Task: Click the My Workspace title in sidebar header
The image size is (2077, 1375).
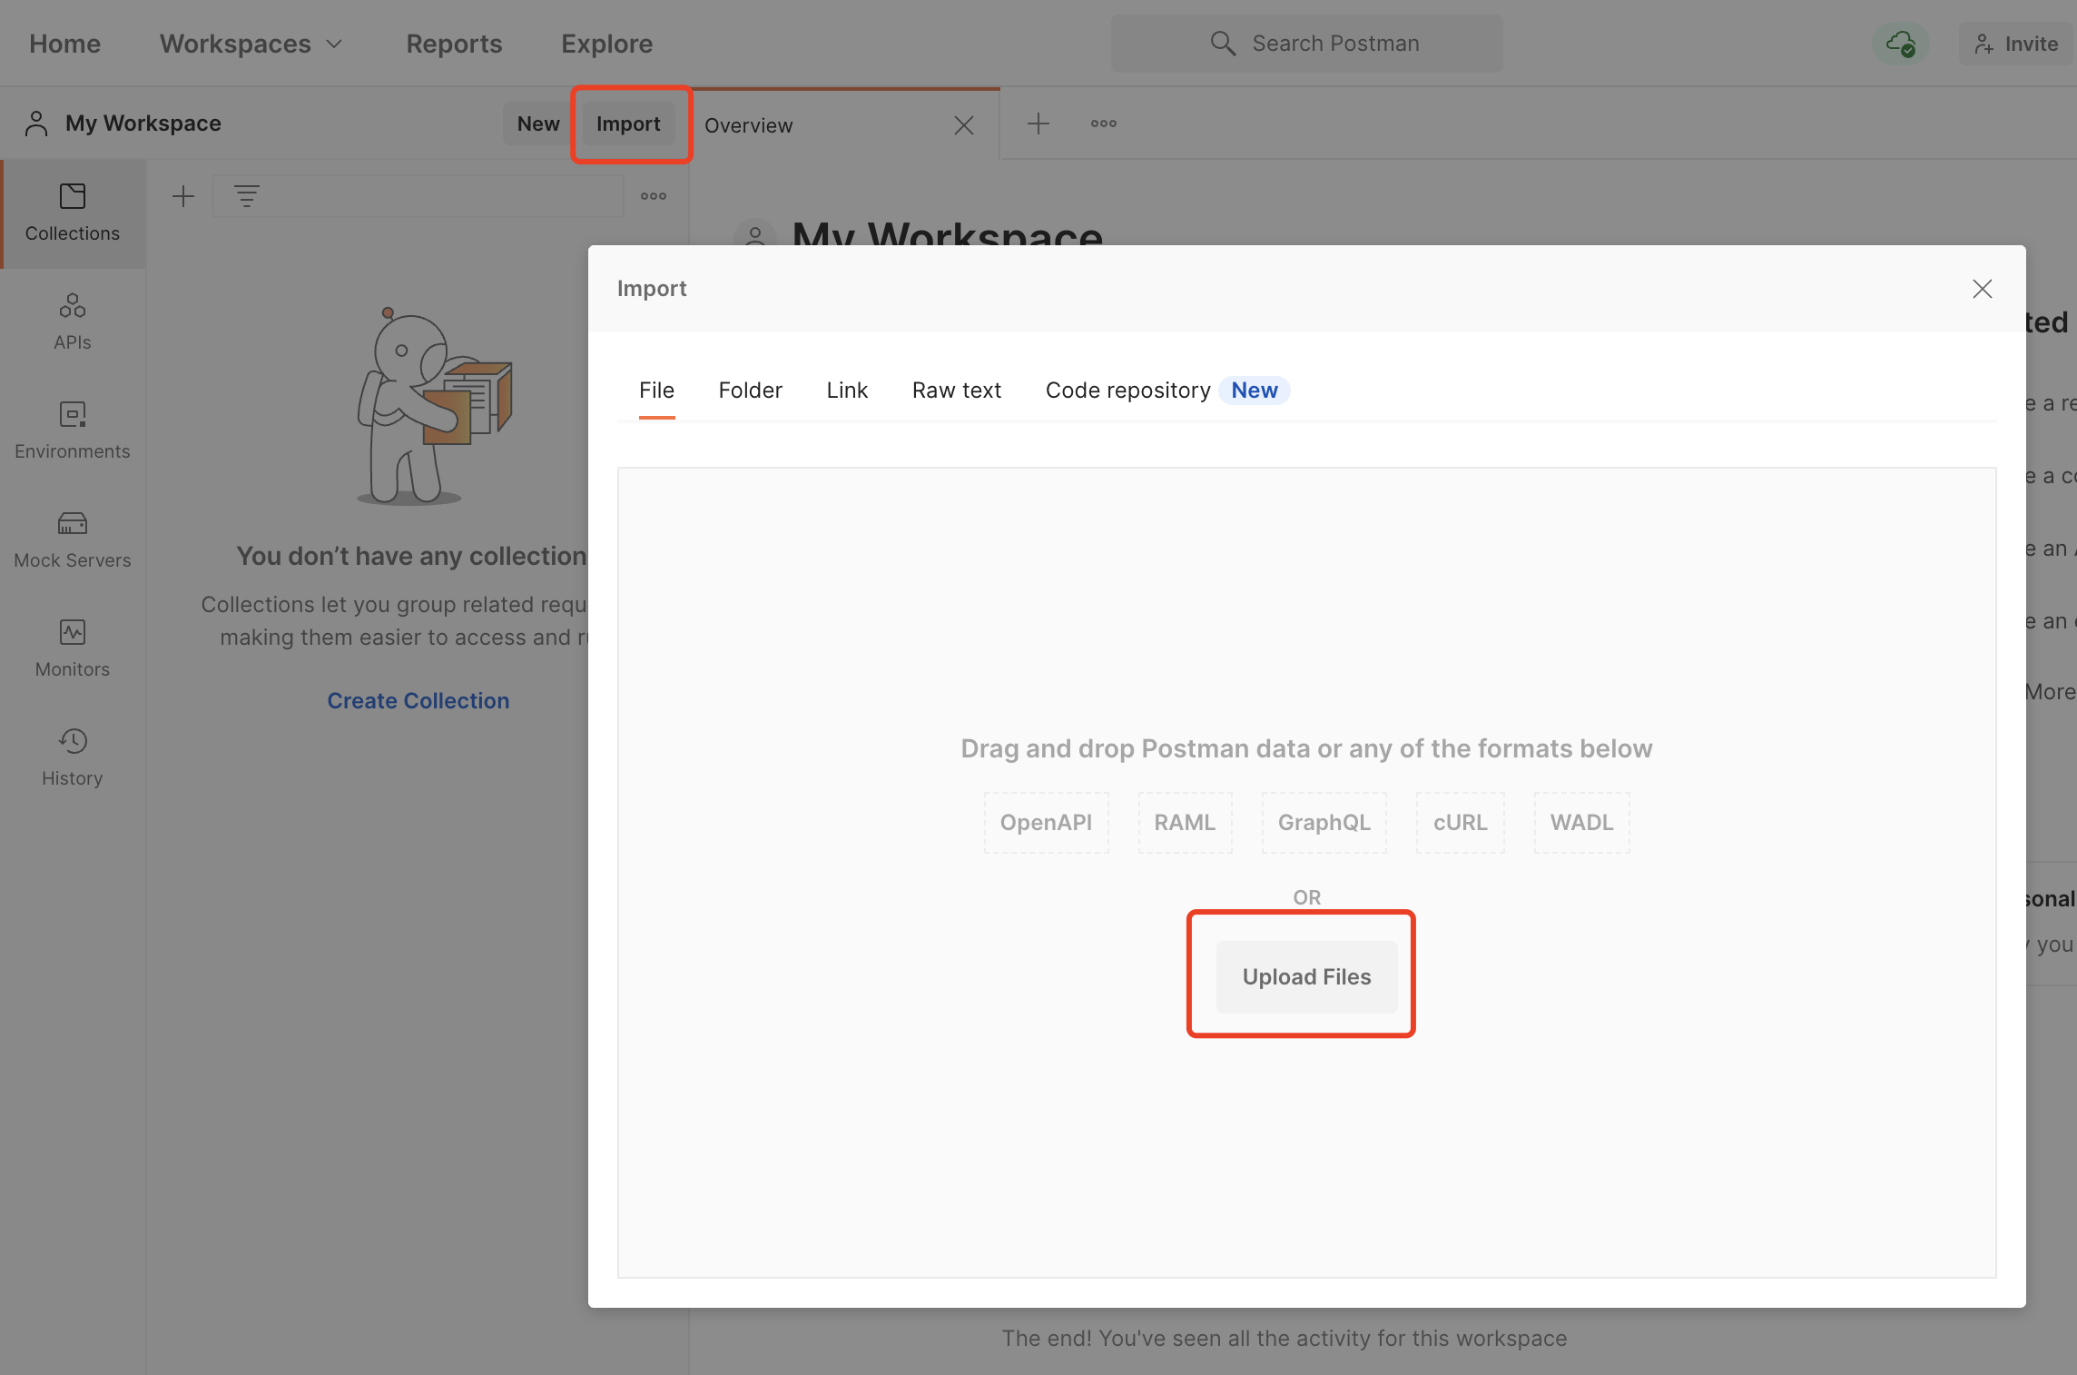Action: (x=143, y=124)
